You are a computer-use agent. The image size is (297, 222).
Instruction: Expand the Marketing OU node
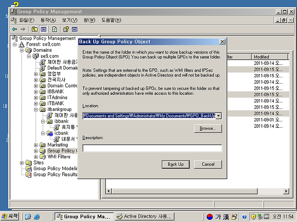[36, 145]
